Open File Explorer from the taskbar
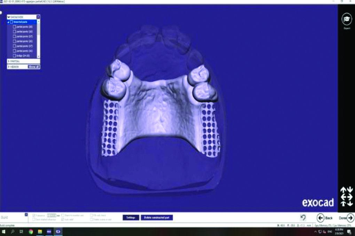355x236 pixels. click(x=40, y=231)
